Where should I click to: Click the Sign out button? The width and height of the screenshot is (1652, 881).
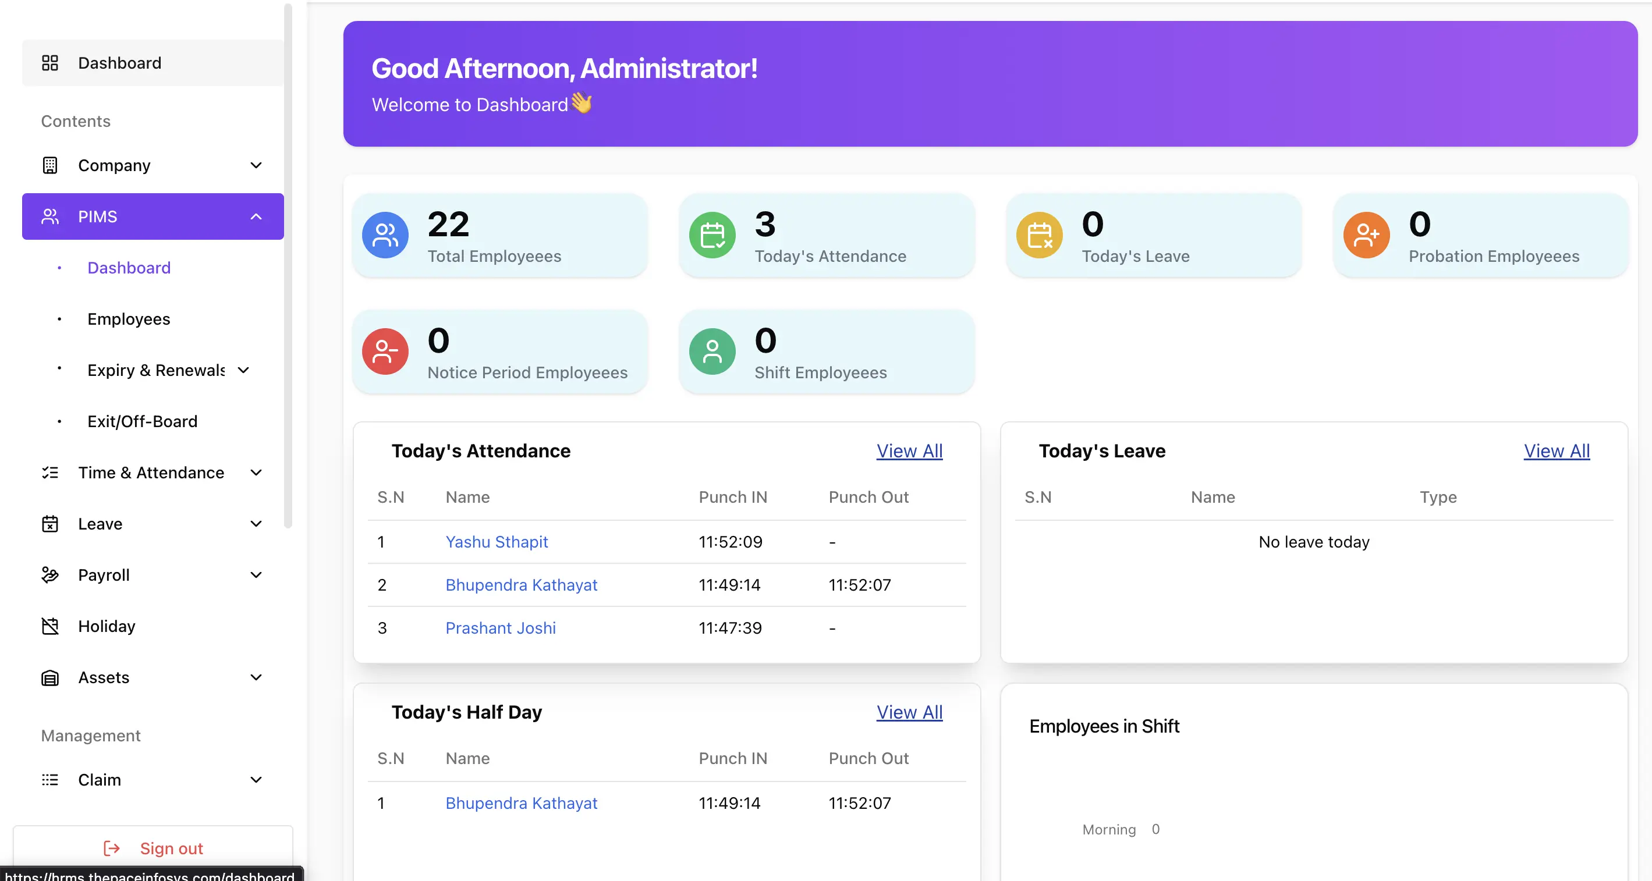(153, 848)
